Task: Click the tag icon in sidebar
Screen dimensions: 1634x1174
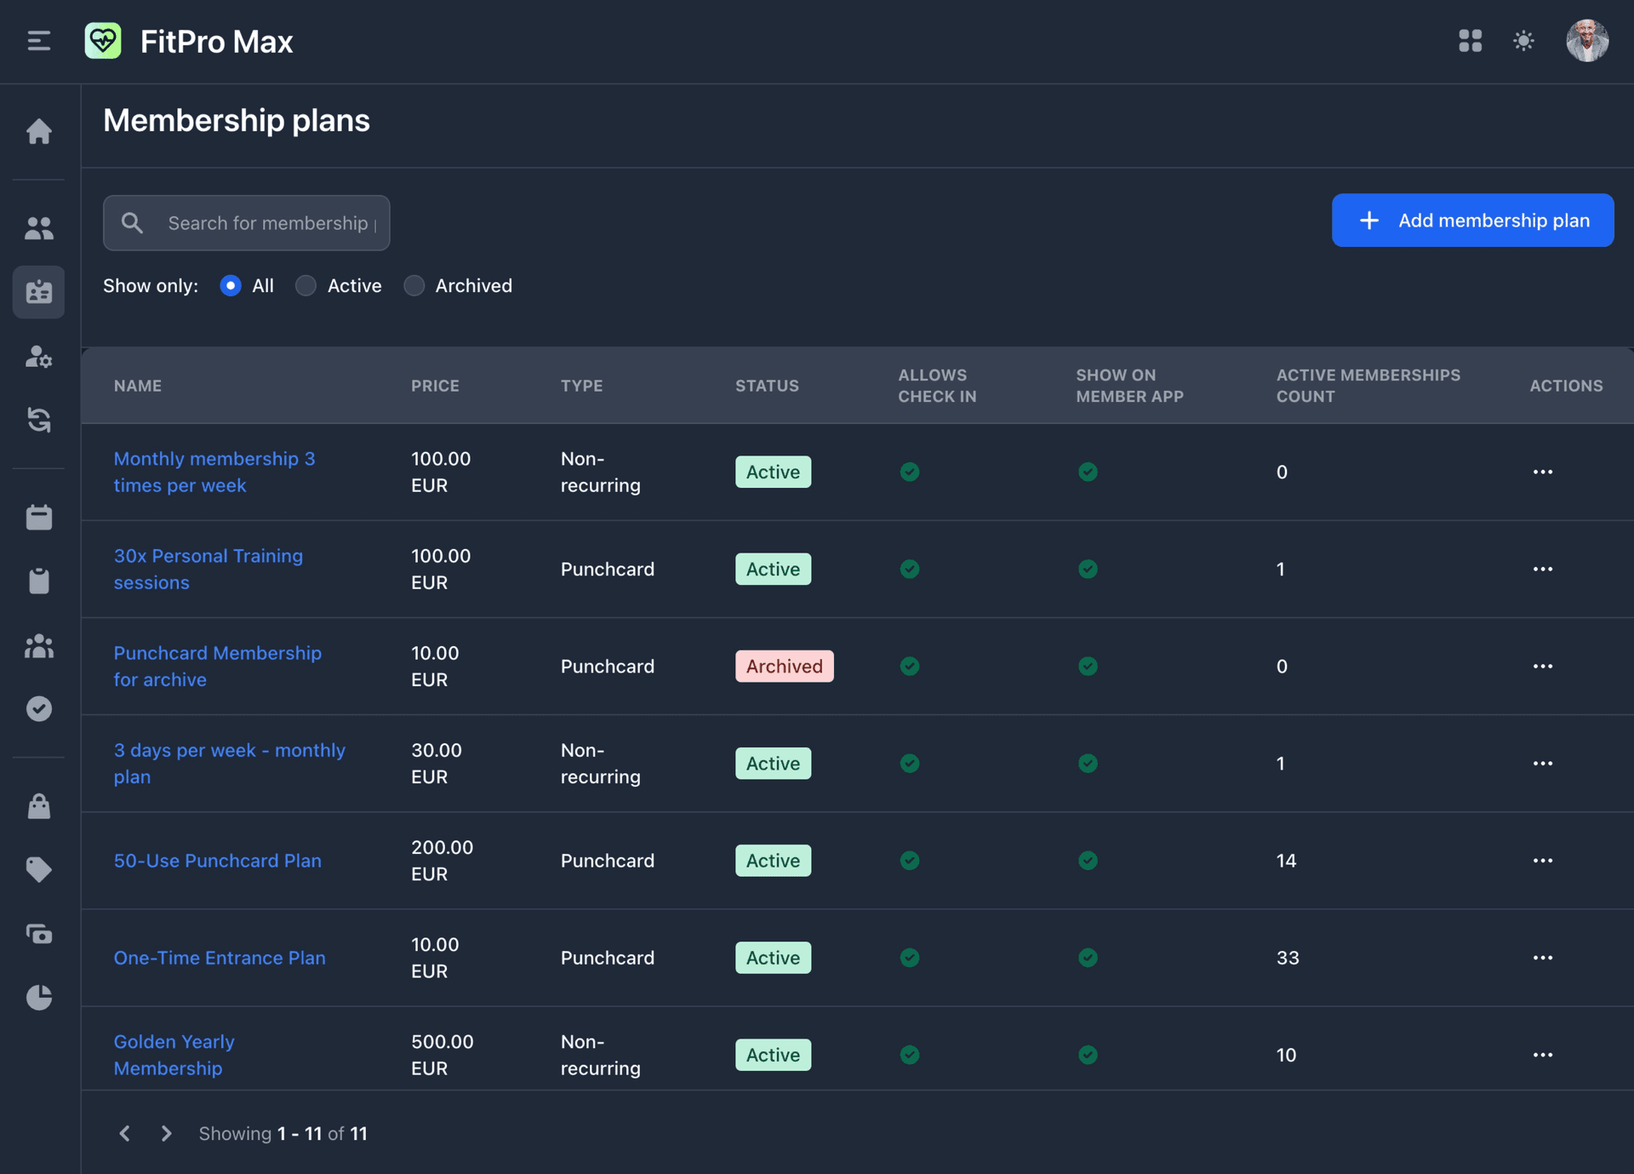Action: (39, 869)
